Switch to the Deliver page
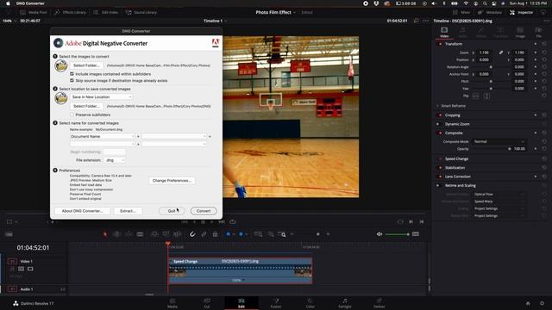Screen dimensions: 552x310 click(379, 303)
